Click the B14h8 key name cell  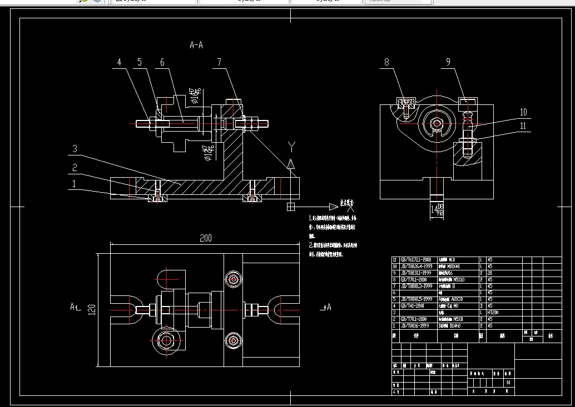click(449, 326)
